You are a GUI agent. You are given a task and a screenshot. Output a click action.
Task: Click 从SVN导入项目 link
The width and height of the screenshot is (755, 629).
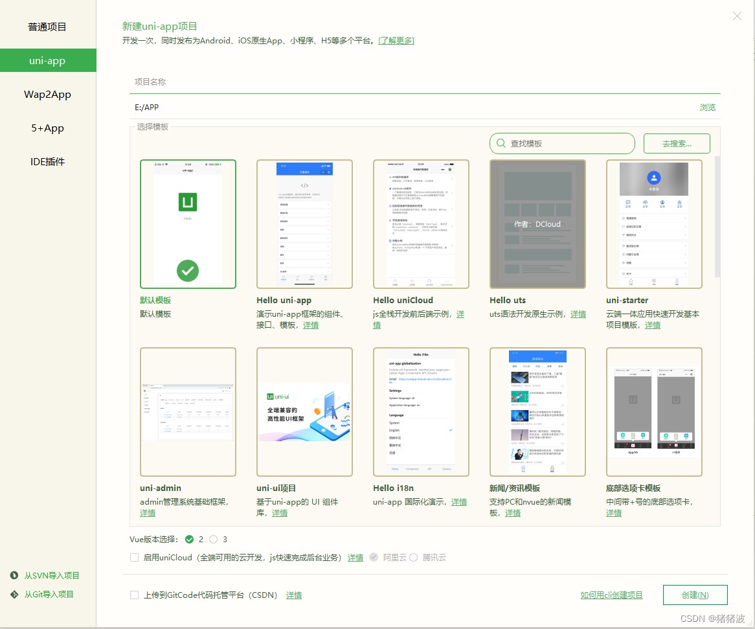52,575
